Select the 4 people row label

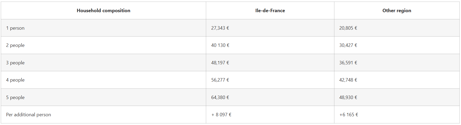tap(15, 80)
